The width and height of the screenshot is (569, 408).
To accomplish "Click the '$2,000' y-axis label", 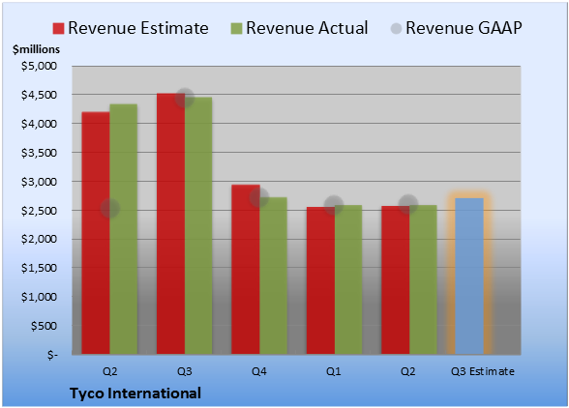I will click(x=39, y=239).
